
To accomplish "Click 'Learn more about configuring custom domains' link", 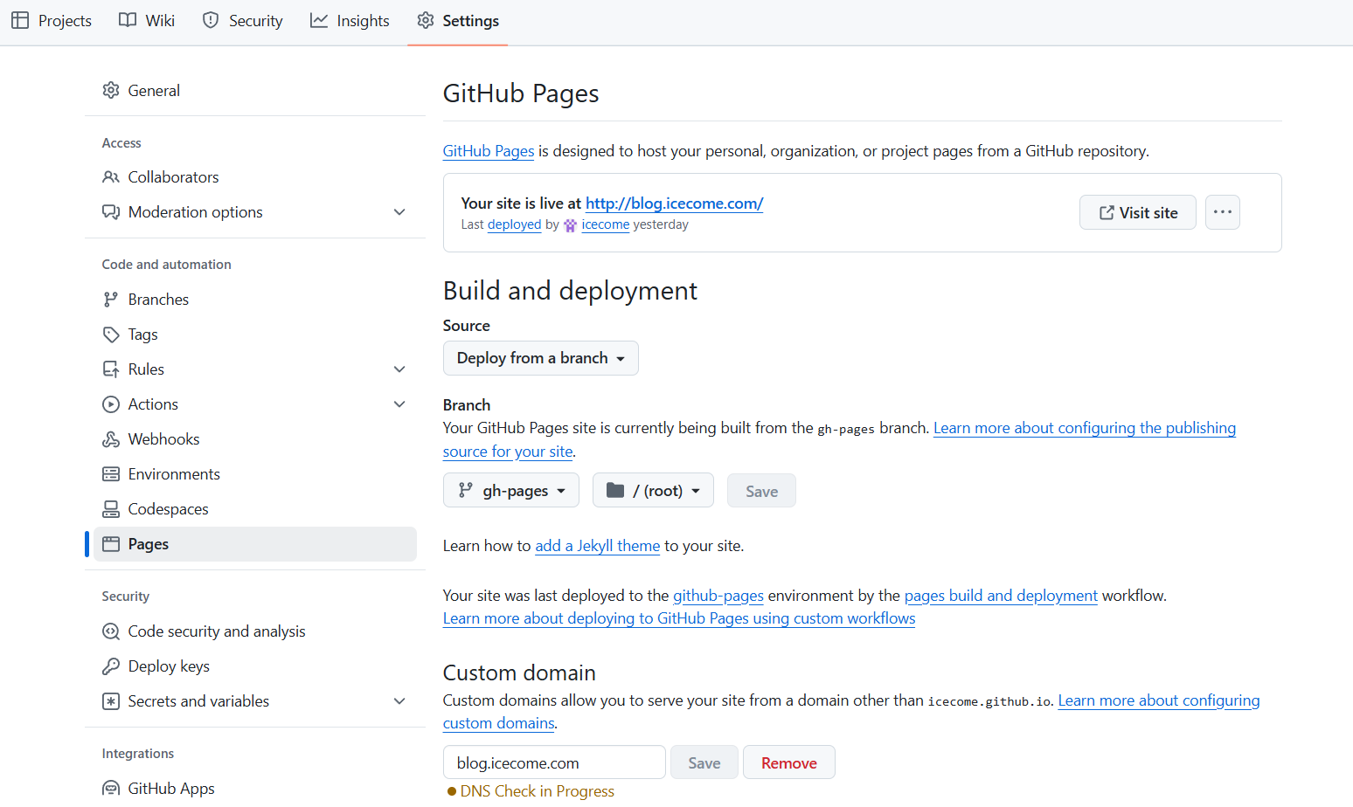I will tap(1159, 700).
